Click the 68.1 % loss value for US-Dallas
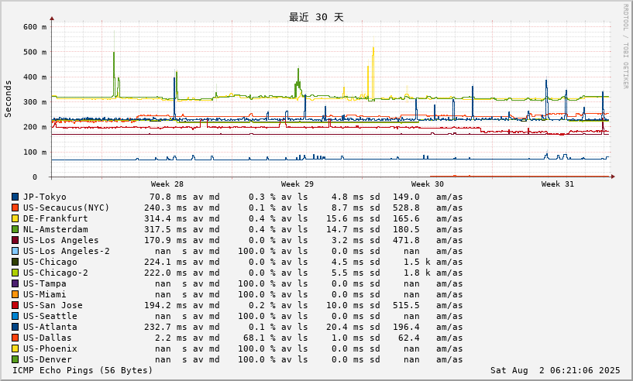This screenshot has width=633, height=381. click(256, 338)
